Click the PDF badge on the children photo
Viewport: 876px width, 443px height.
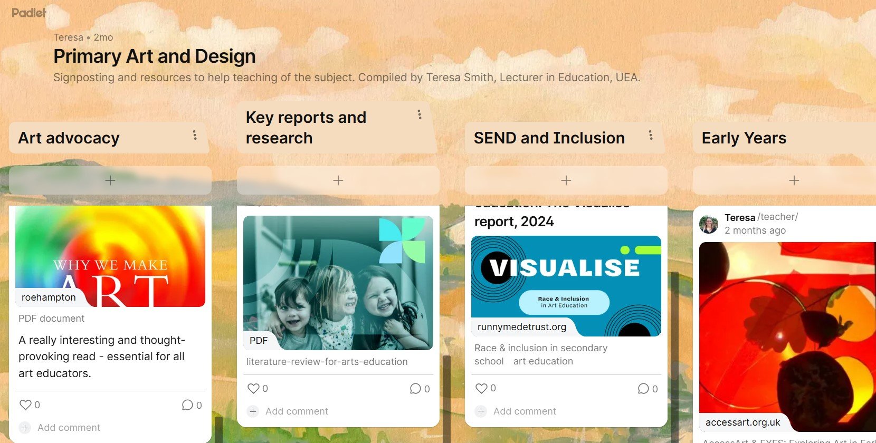click(x=259, y=341)
